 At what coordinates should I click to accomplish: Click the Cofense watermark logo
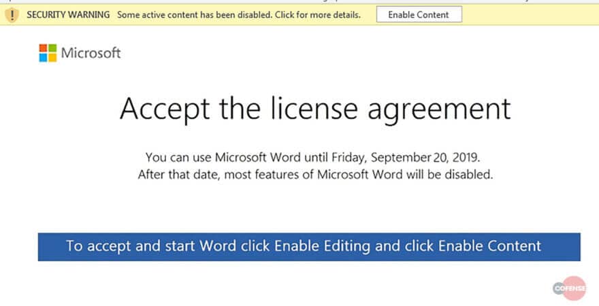click(569, 288)
